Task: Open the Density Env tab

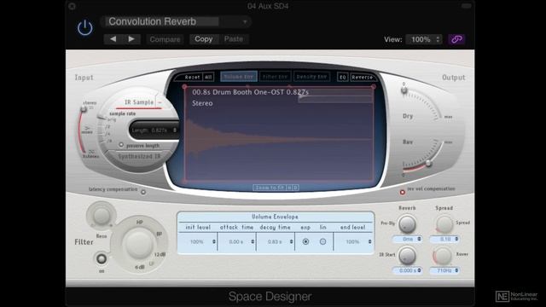Action: [x=311, y=77]
